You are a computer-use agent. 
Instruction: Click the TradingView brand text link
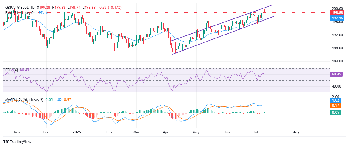[21, 142]
